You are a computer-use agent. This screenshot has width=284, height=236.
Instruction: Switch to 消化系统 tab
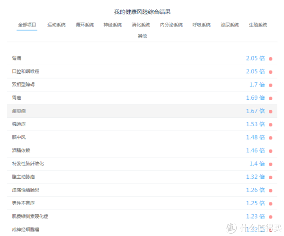pyautogui.click(x=141, y=25)
